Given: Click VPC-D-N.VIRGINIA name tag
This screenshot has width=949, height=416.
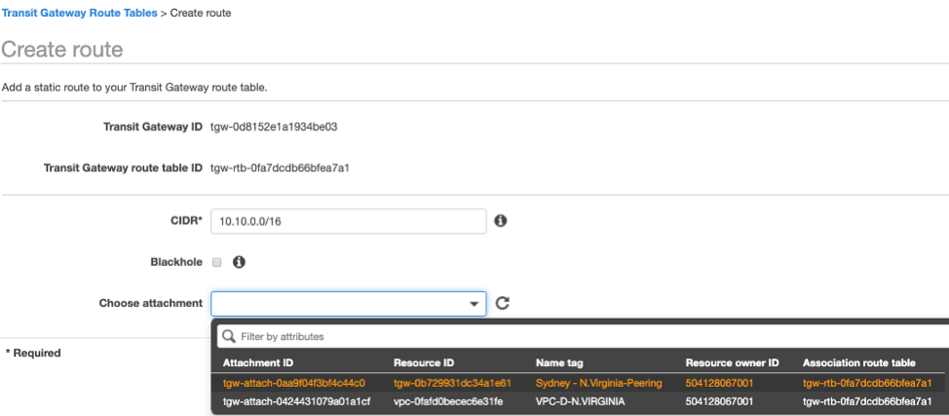Looking at the screenshot, I should [581, 401].
